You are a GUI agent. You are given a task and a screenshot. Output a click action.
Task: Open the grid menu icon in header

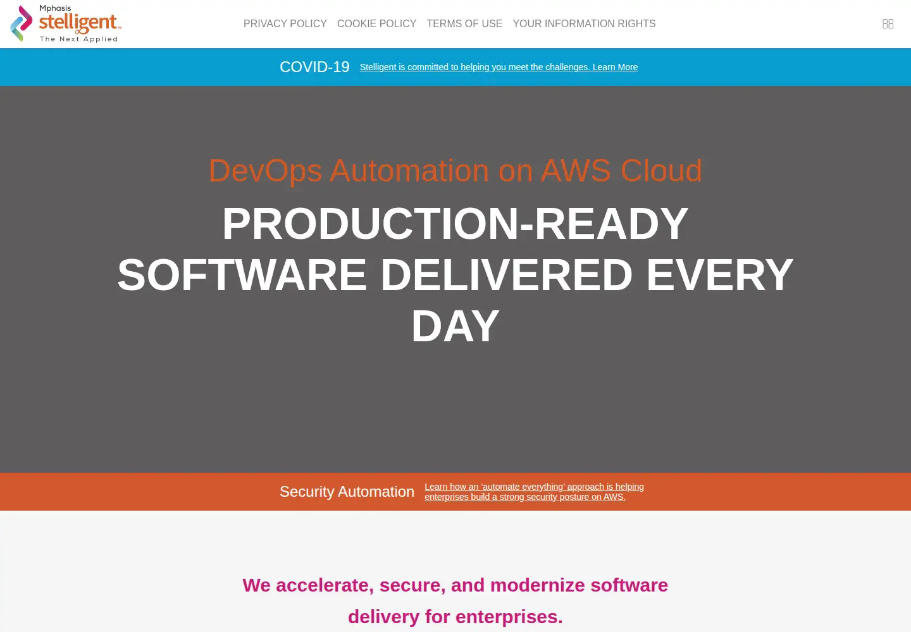point(888,24)
